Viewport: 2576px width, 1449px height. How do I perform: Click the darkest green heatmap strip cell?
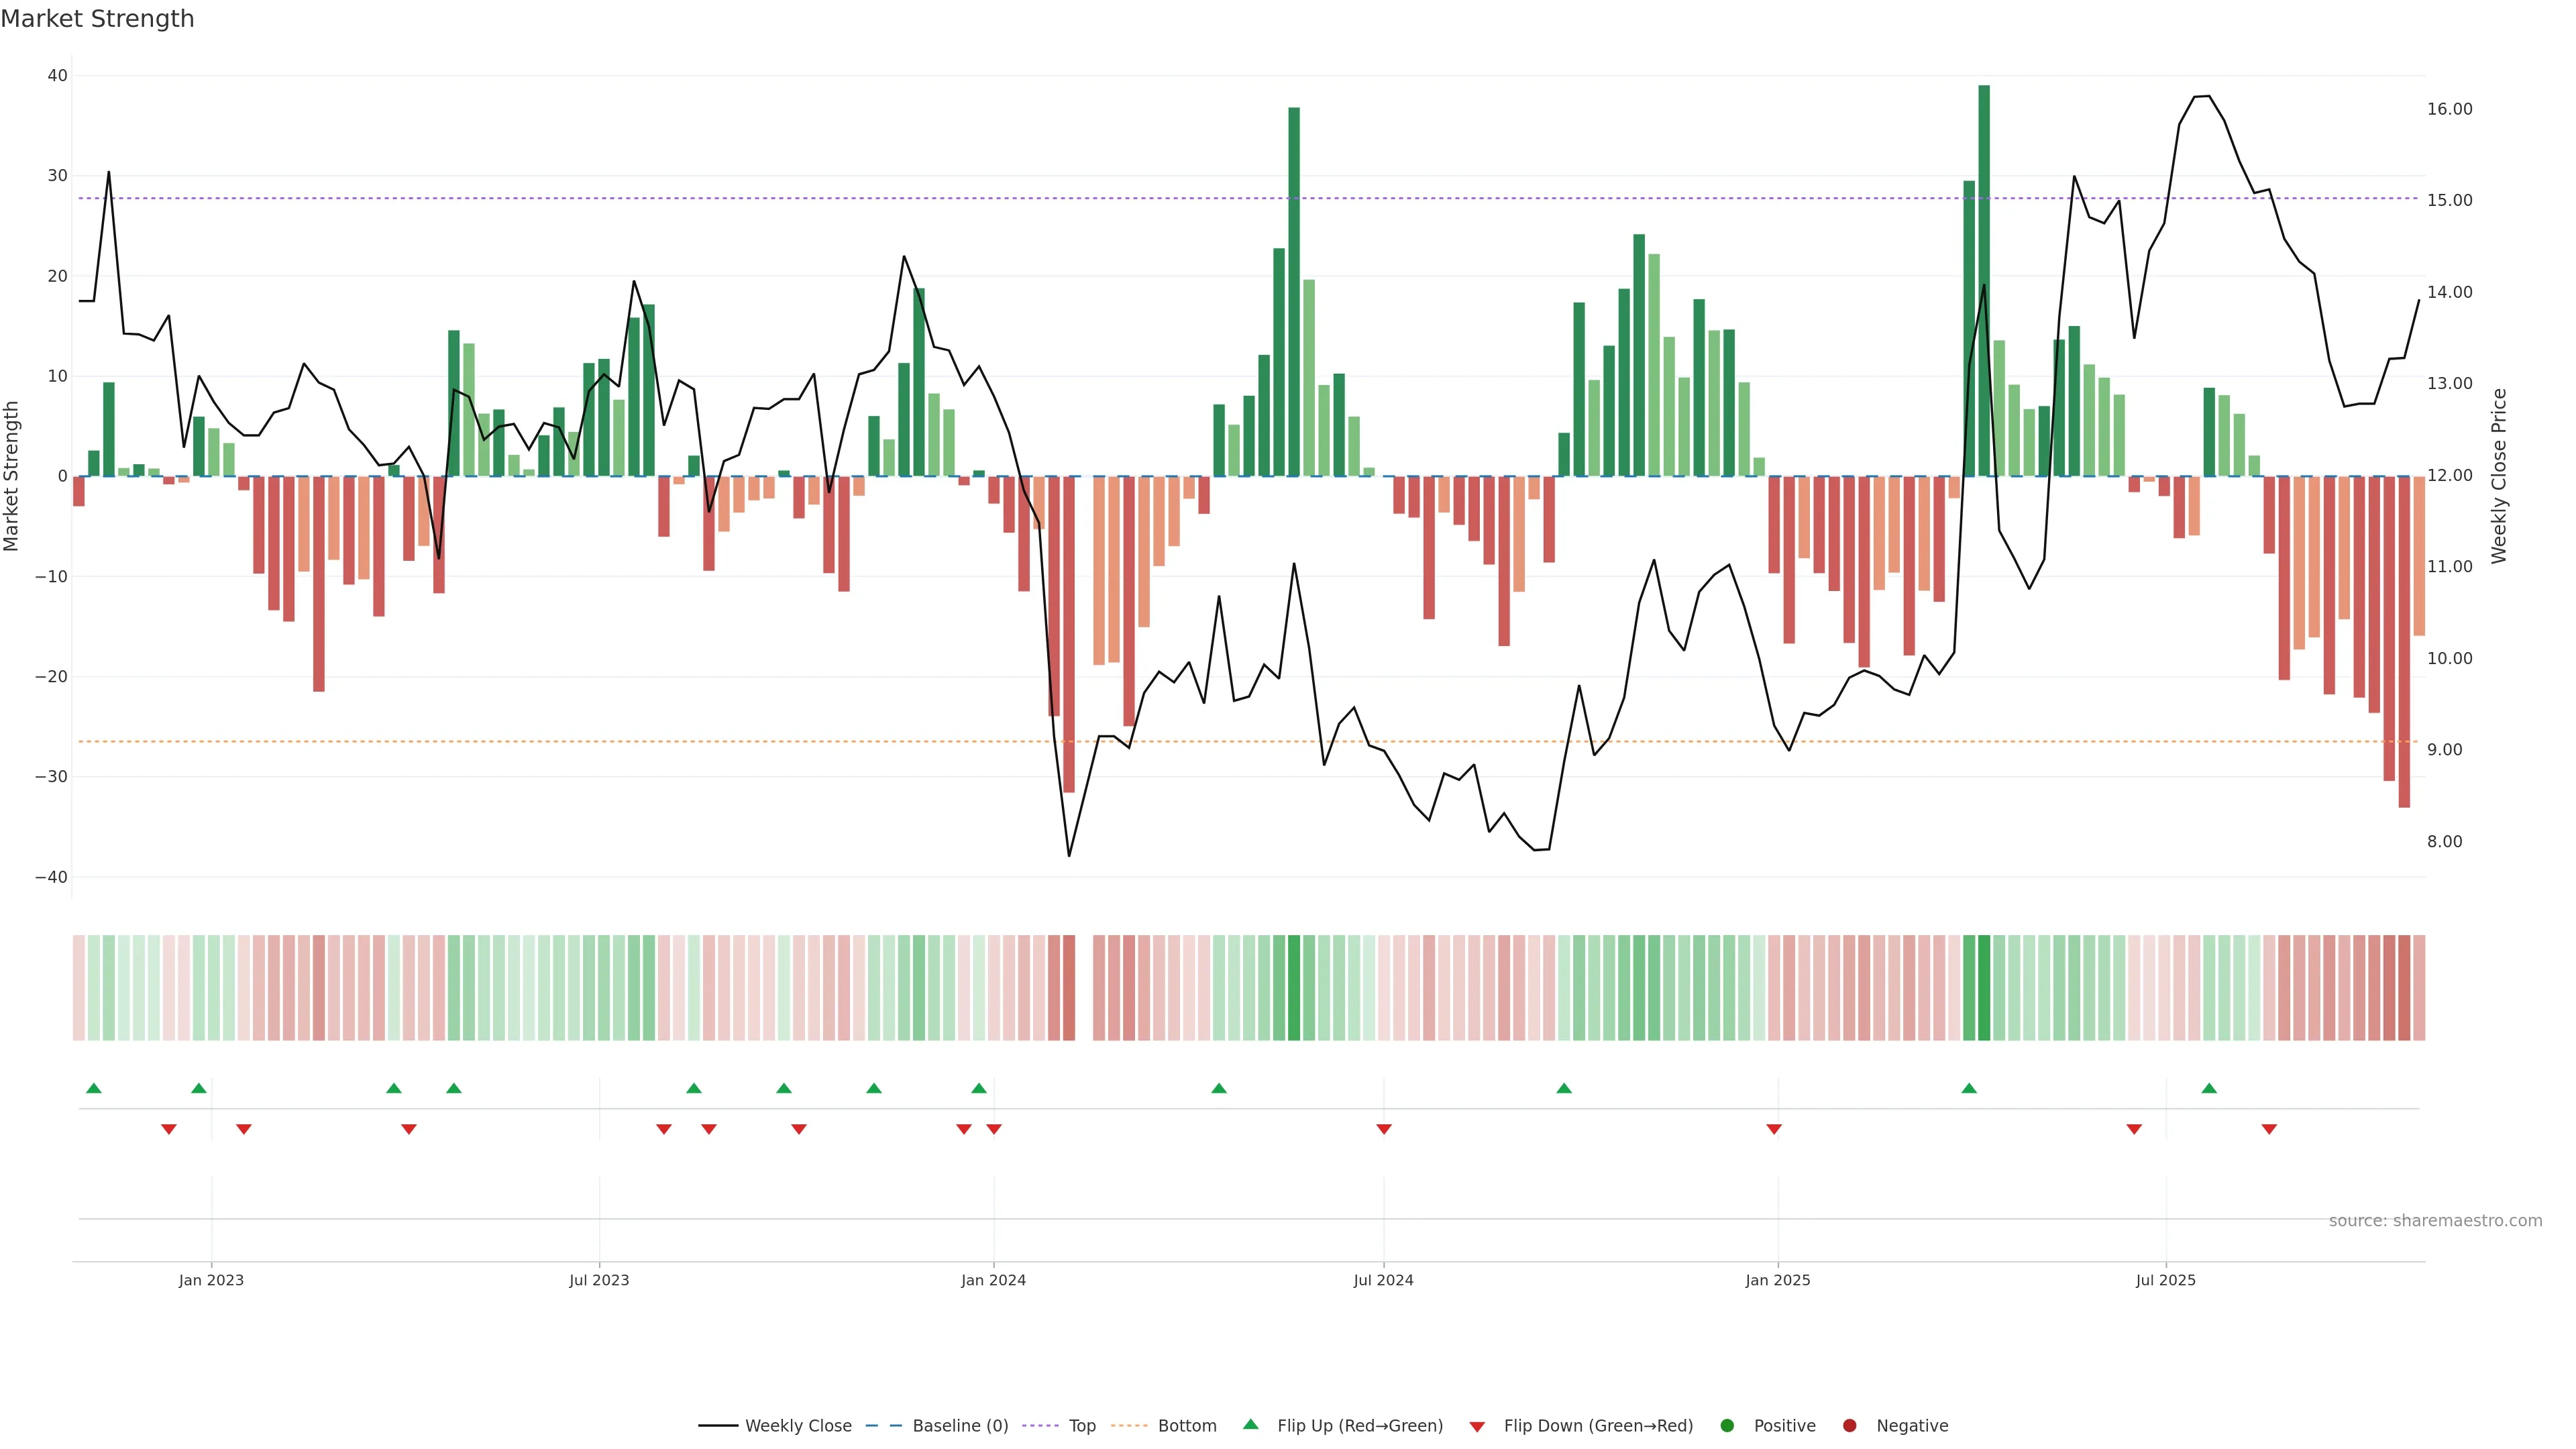pyautogui.click(x=1984, y=988)
